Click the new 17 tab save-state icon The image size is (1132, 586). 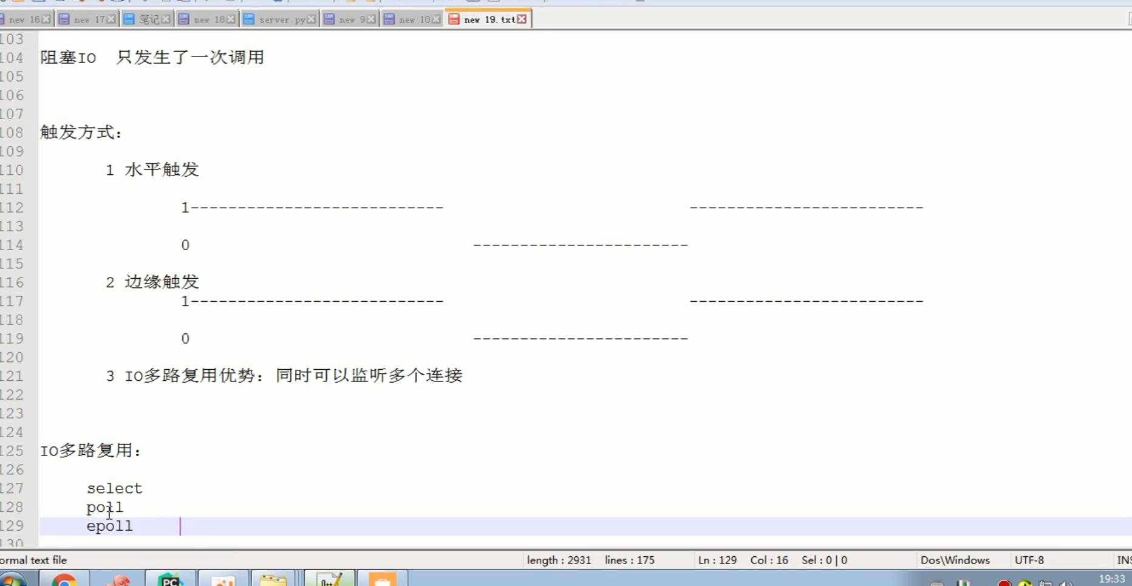(64, 19)
